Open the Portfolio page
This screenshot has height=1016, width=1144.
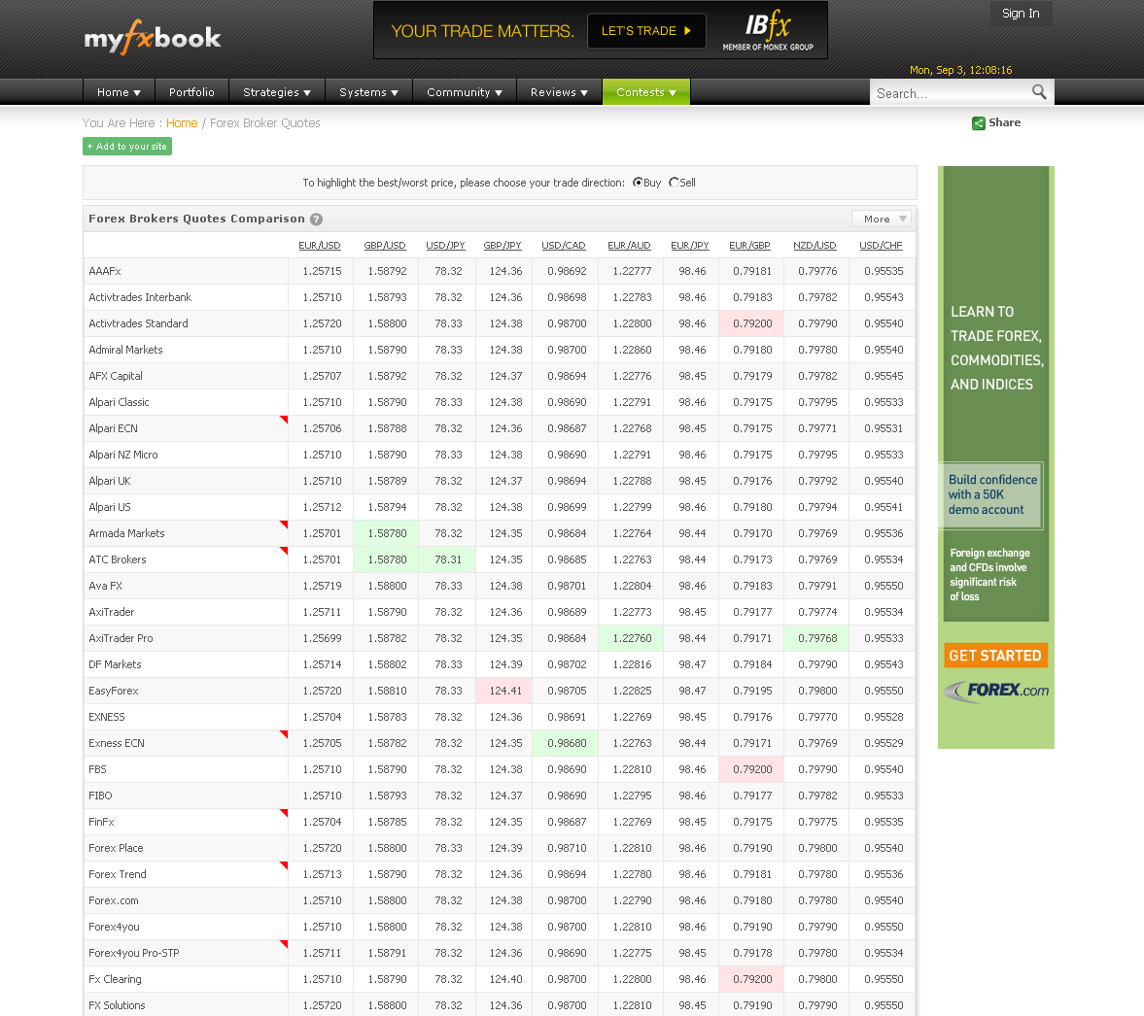coord(191,92)
